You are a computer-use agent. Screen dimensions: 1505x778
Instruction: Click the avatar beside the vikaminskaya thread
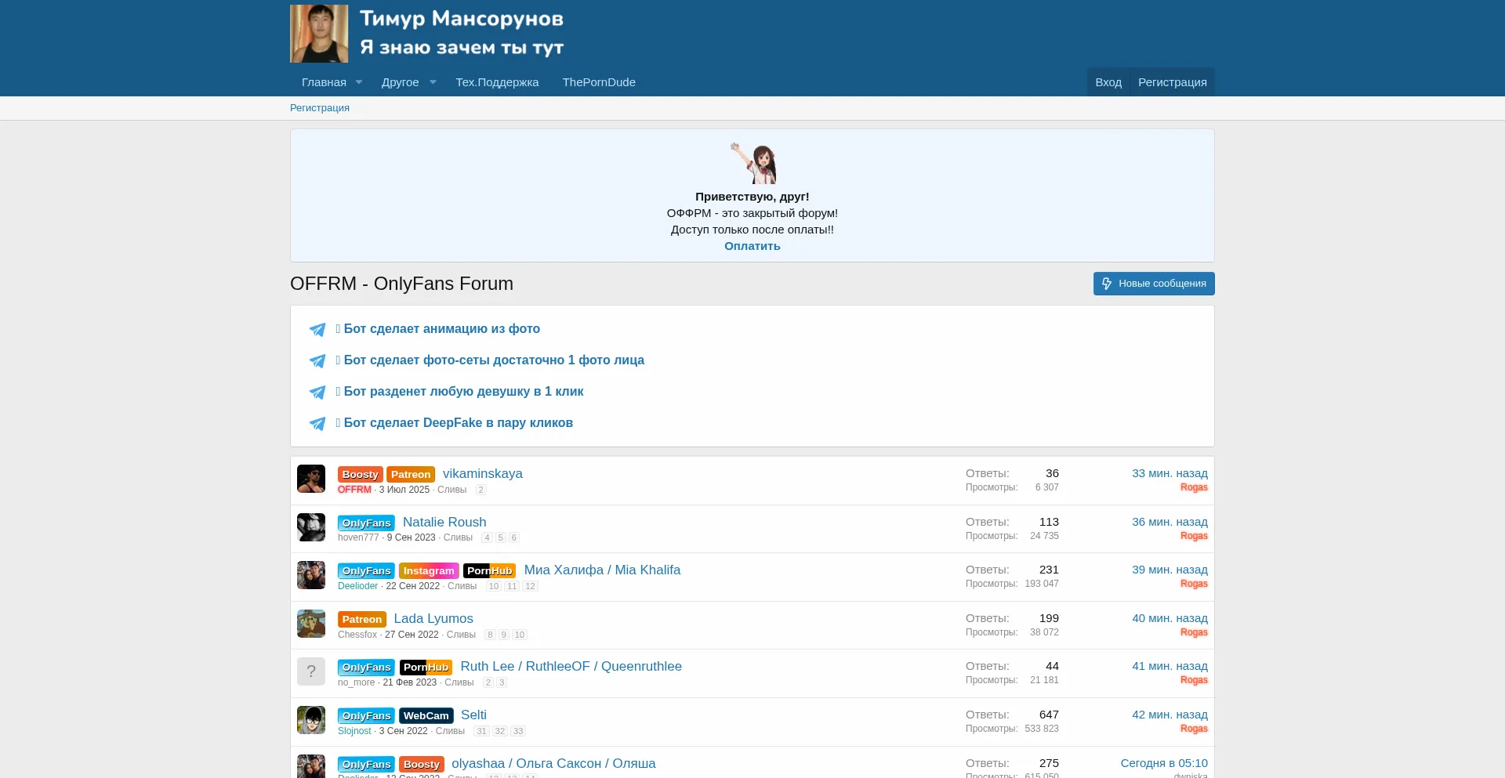point(311,479)
